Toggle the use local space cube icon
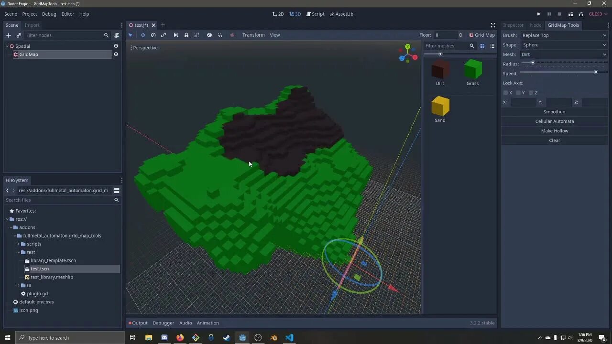The height and width of the screenshot is (344, 612). 209,35
